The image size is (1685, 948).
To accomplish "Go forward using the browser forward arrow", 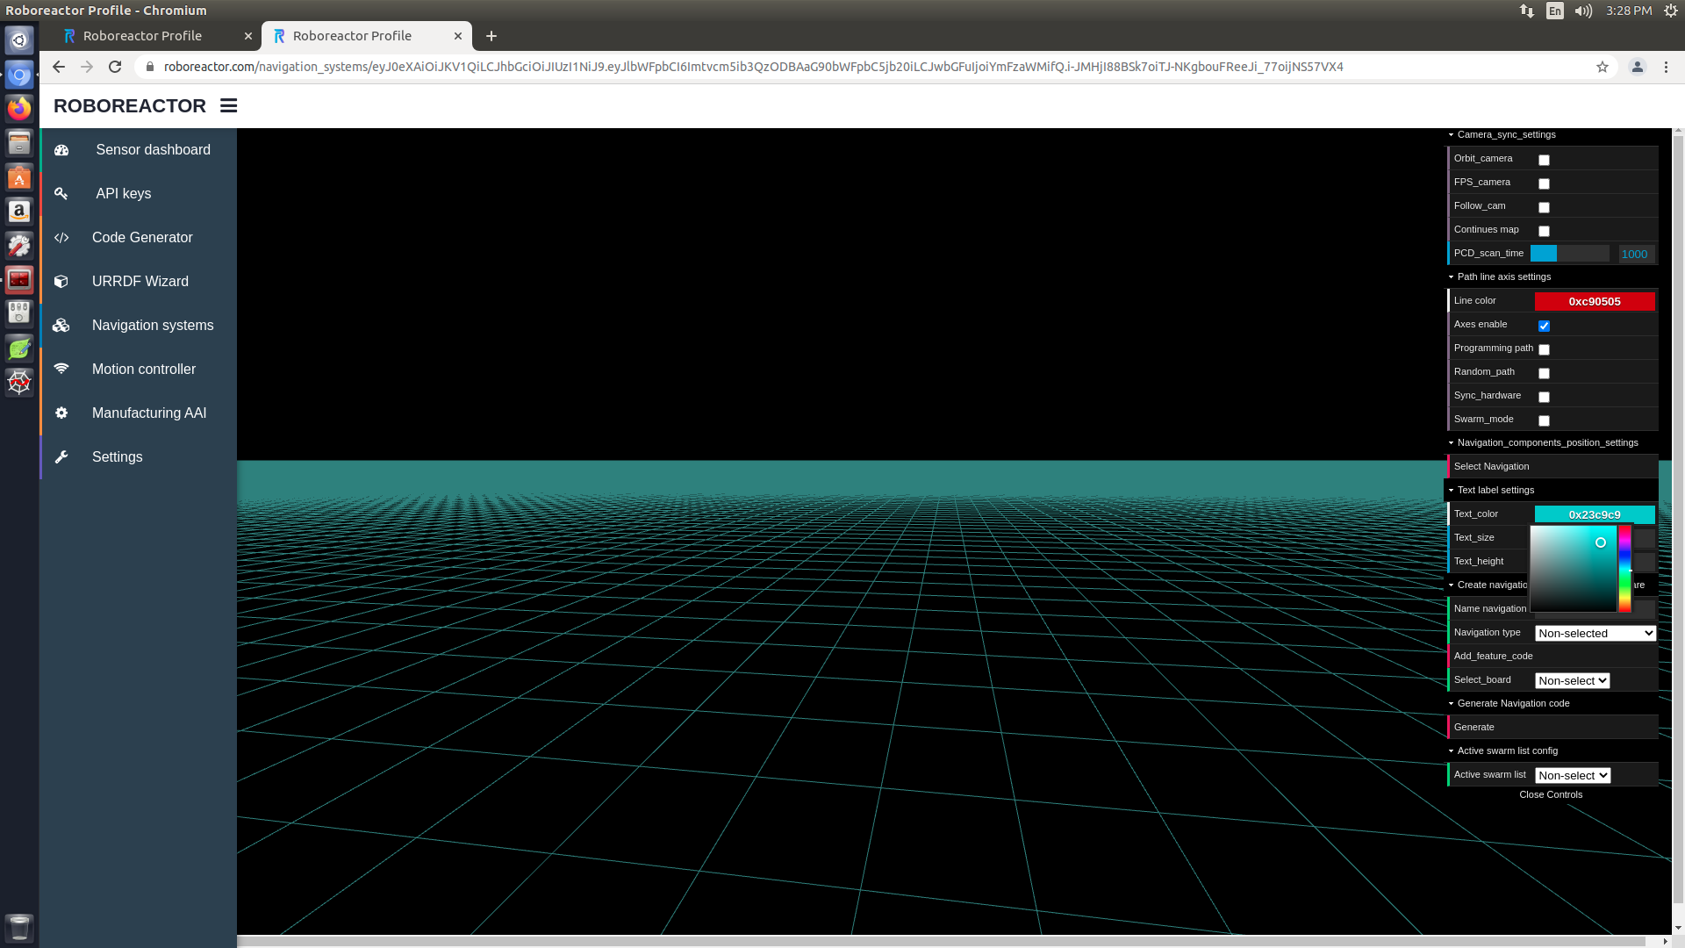I will coord(87,67).
